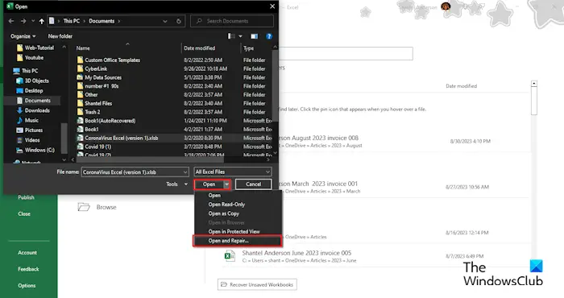The image size is (564, 298).
Task: Open the Tools dropdown
Action: pyautogui.click(x=176, y=184)
